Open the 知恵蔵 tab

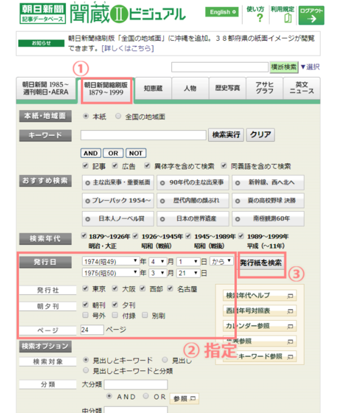(x=153, y=88)
